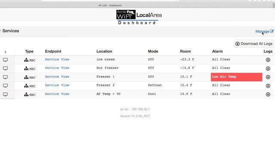Click the -14.8 F room temperature
This screenshot has width=275, height=154.
click(187, 68)
